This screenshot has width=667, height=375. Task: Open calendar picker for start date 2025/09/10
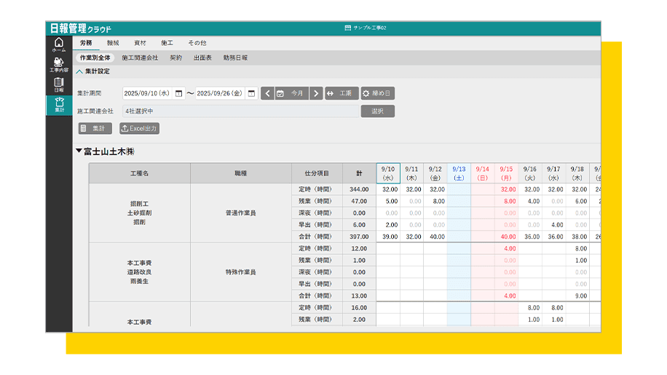pos(178,93)
